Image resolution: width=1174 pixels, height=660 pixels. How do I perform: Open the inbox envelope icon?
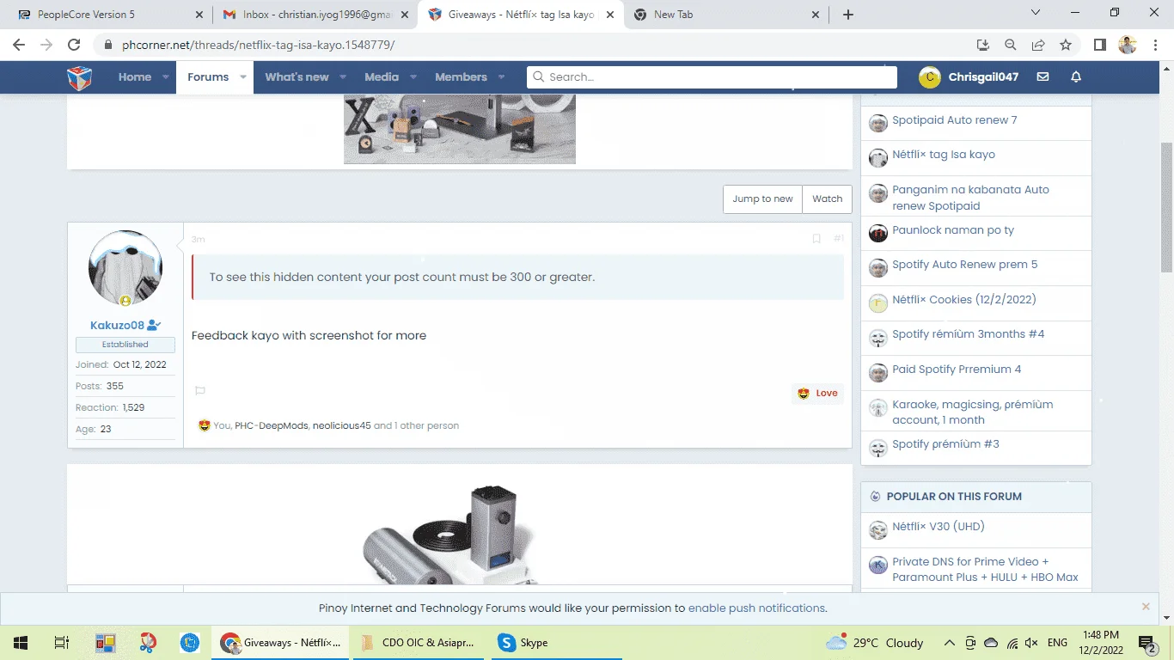(1043, 76)
